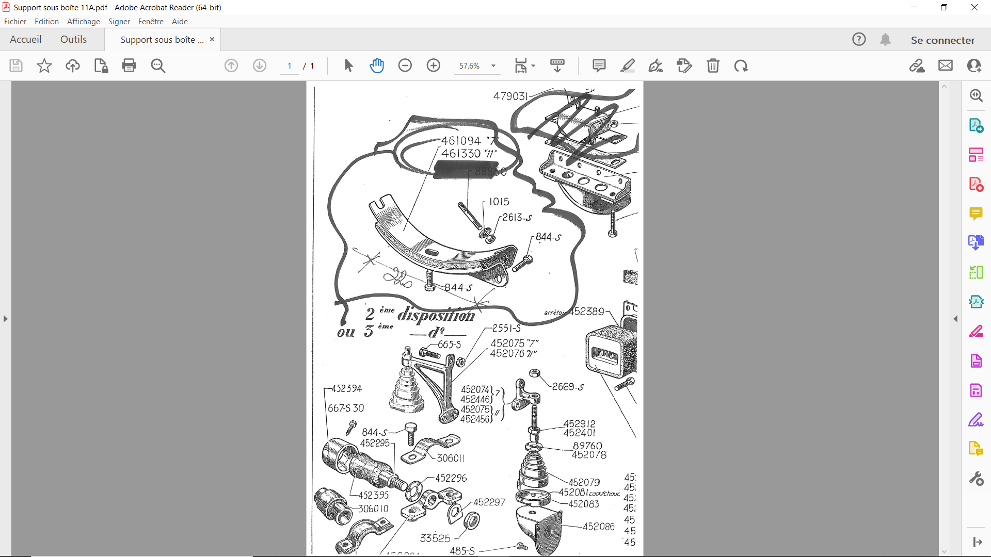
Task: Expand the left navigation pane
Action: [x=5, y=319]
